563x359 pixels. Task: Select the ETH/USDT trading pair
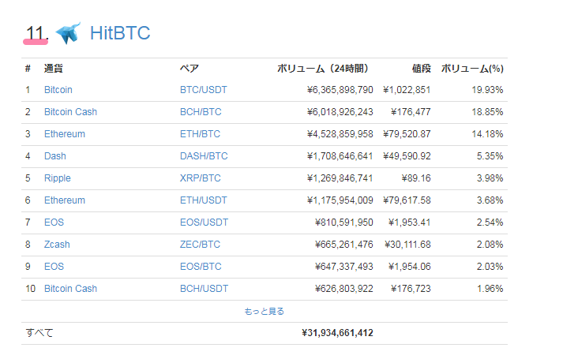[202, 200]
